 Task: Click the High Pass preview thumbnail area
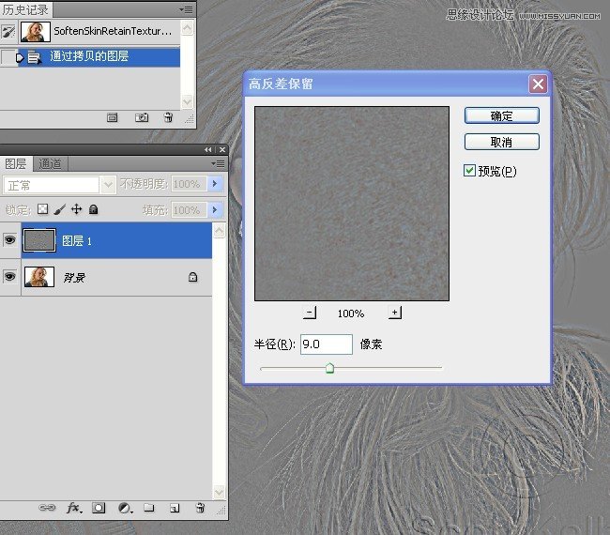pyautogui.click(x=352, y=204)
